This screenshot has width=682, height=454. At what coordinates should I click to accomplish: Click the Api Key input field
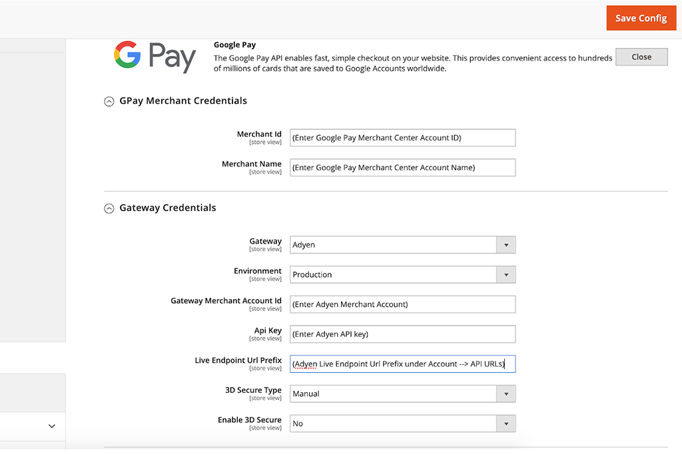(x=402, y=334)
